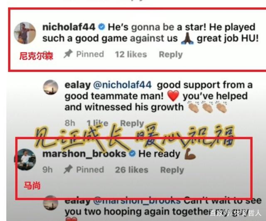This screenshot has width=266, height=221.
Task: Click the pin icon on nicholaf44's comment
Action: 68,54
